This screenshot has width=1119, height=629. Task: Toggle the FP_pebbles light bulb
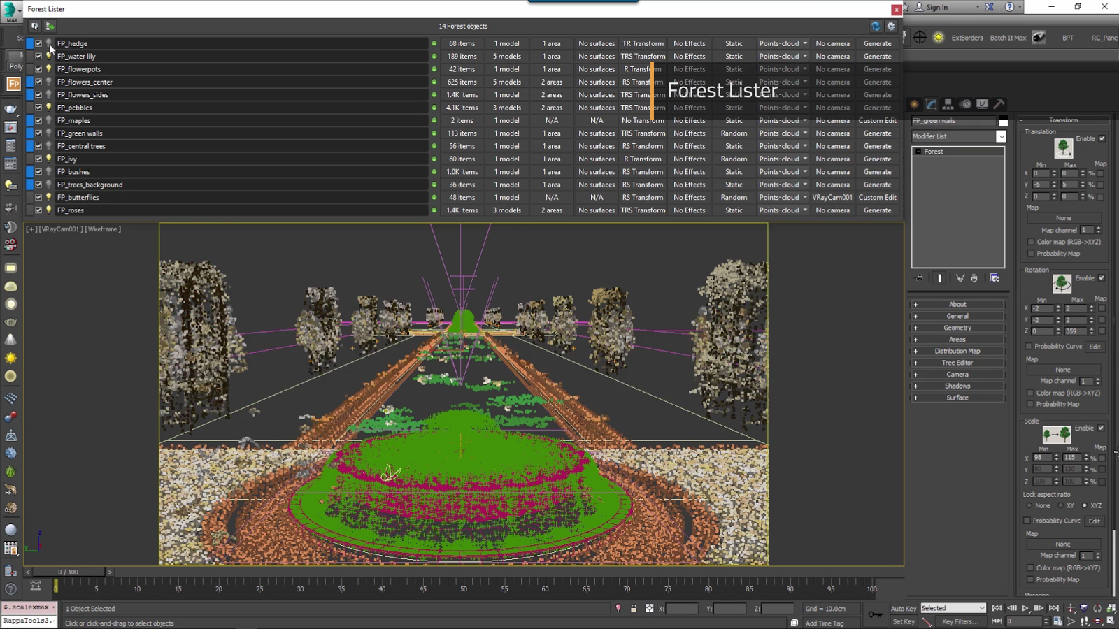48,107
